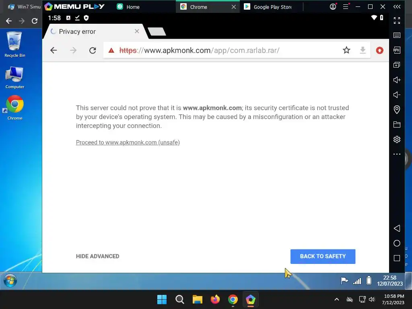This screenshot has height=309, width=412.
Task: Click the Win7 Start orb button
Action: pyautogui.click(x=10, y=280)
